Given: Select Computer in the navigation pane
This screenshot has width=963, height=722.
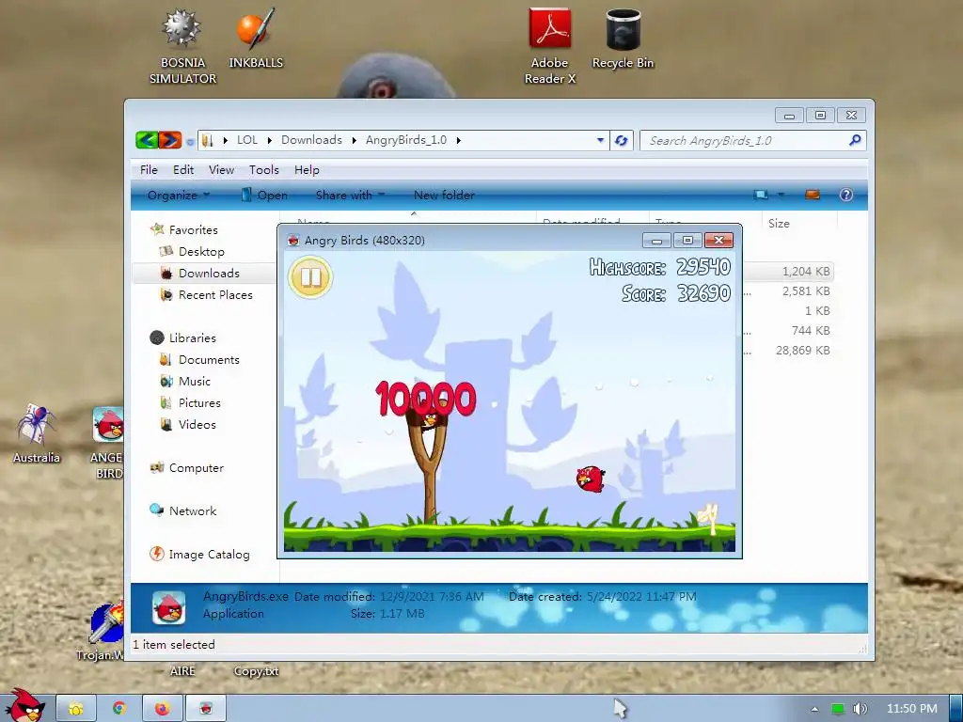Looking at the screenshot, I should pos(196,468).
